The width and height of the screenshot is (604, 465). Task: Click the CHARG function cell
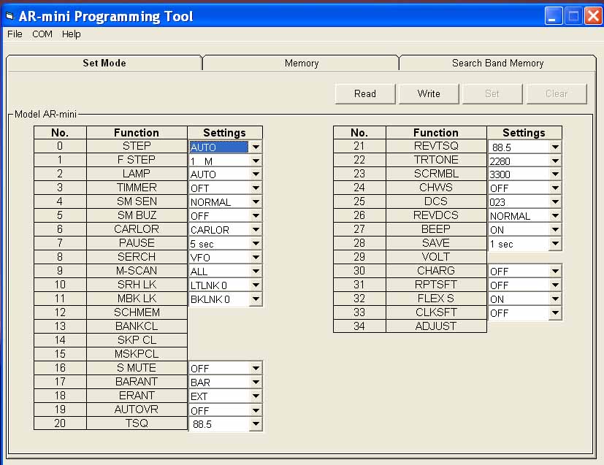click(x=436, y=271)
